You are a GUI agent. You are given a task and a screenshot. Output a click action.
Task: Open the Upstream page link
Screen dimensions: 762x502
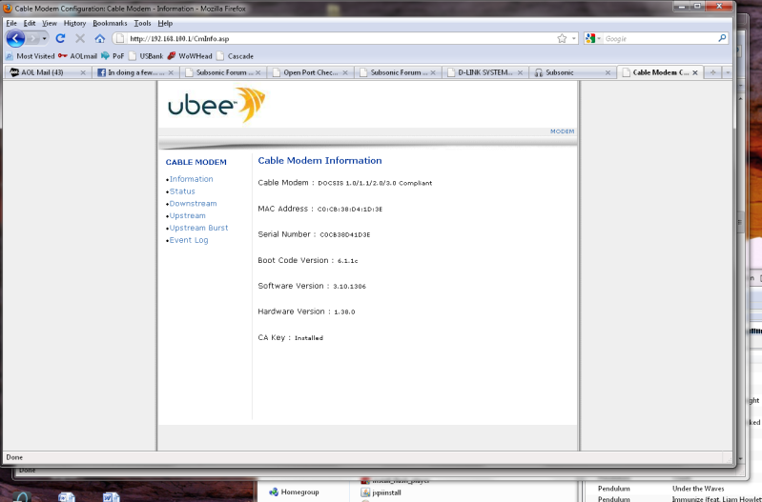click(x=187, y=215)
